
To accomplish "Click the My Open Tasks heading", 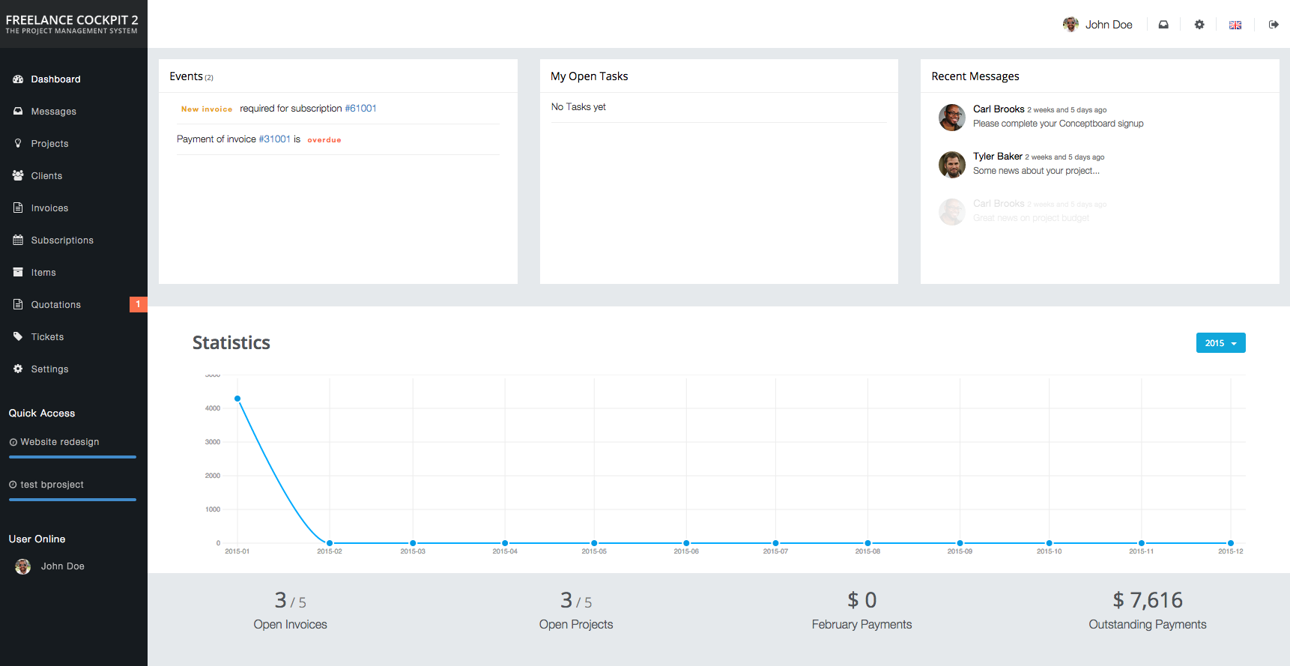I will coord(590,76).
